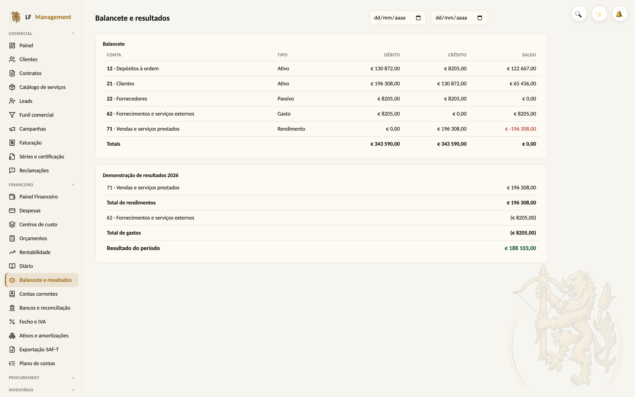
Task: Click the Funil comercial funnel icon
Action: [x=12, y=115]
